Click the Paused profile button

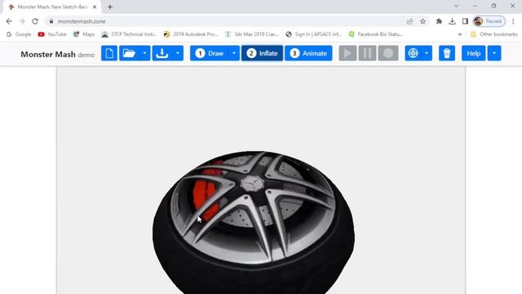point(489,21)
